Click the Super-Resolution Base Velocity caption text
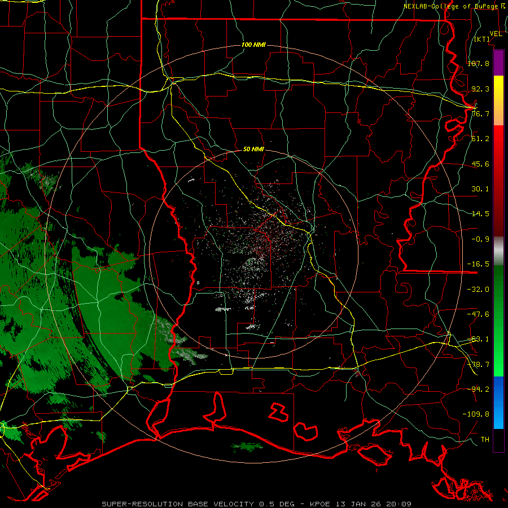508x508 pixels. pyautogui.click(x=257, y=504)
